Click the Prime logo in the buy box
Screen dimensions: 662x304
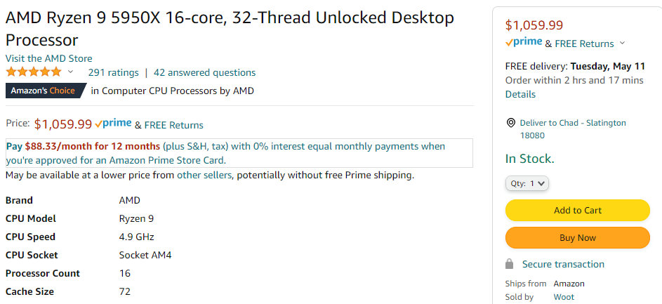pyautogui.click(x=524, y=42)
